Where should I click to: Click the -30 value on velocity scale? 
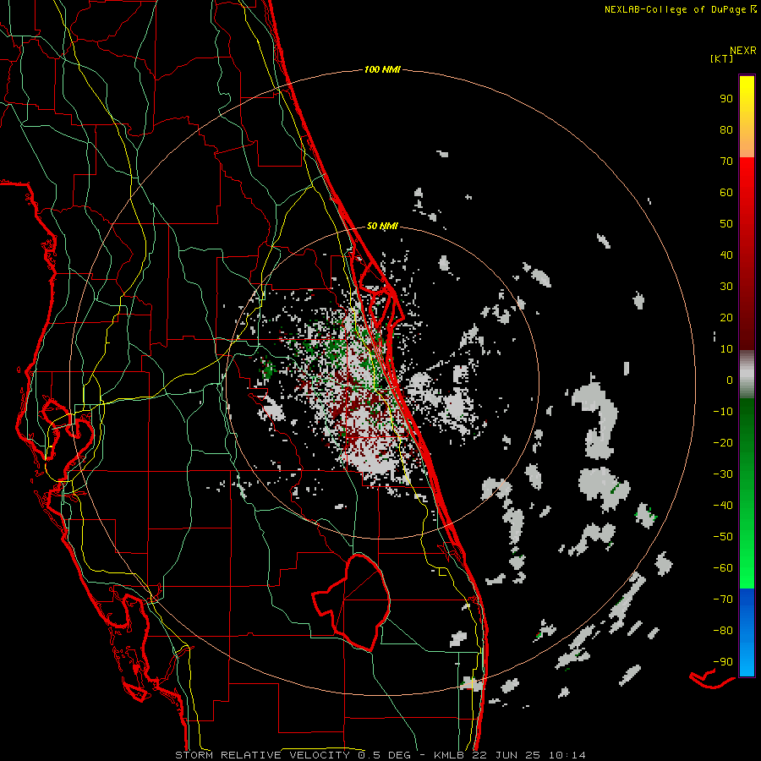tap(723, 474)
